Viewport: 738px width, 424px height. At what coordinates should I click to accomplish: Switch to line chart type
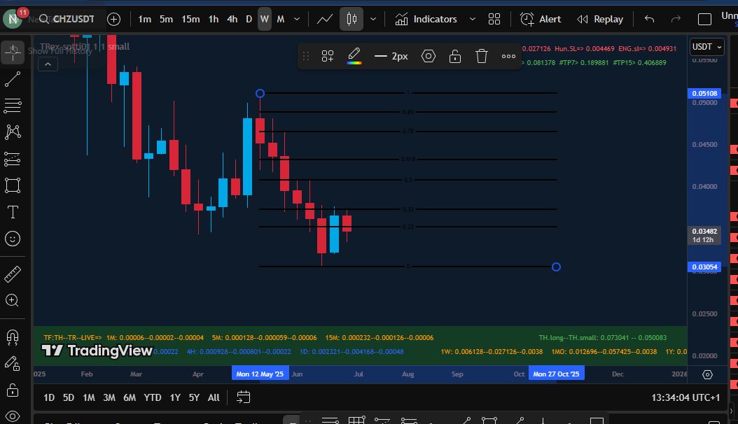[x=325, y=20]
